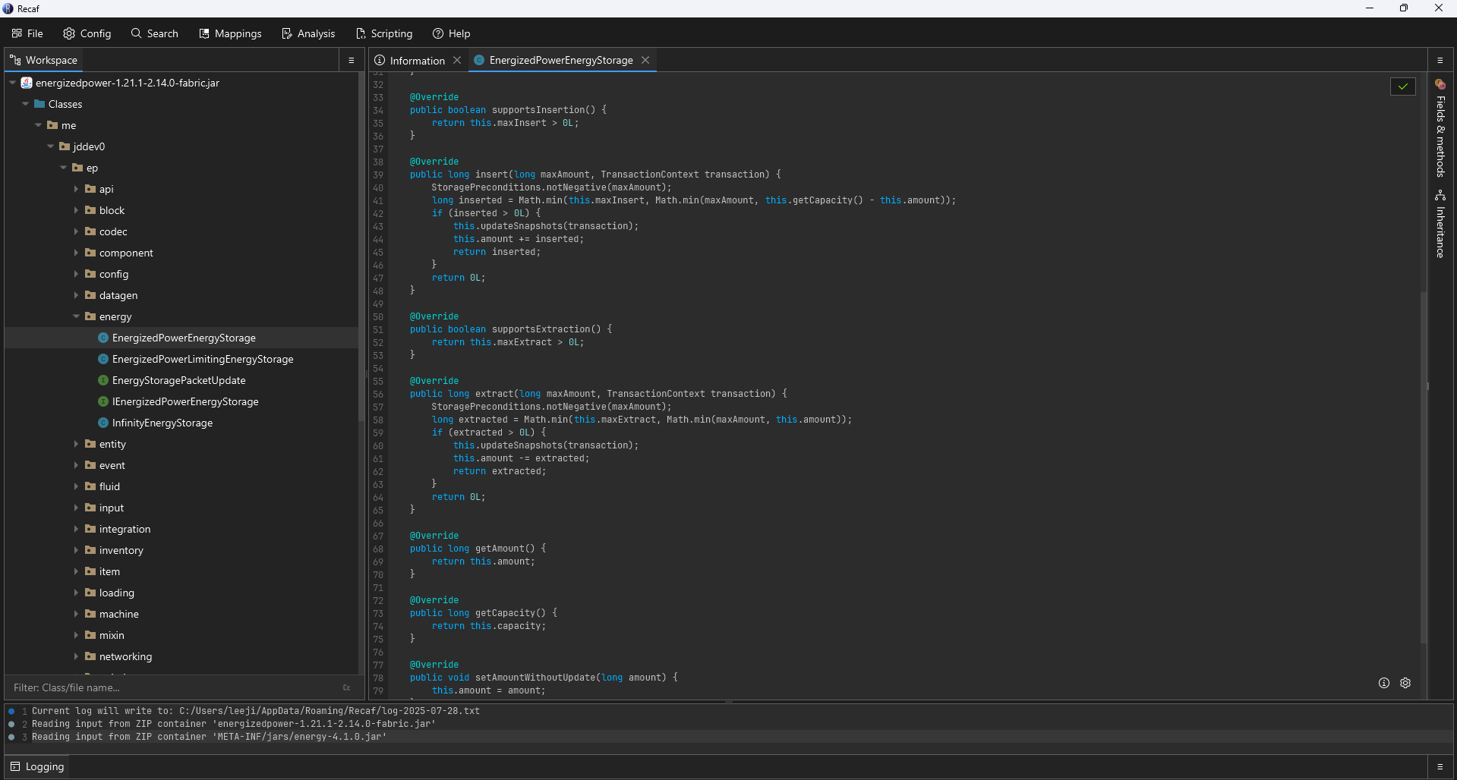This screenshot has height=780, width=1457.
Task: Select the Workspace panel tab
Action: pos(44,60)
